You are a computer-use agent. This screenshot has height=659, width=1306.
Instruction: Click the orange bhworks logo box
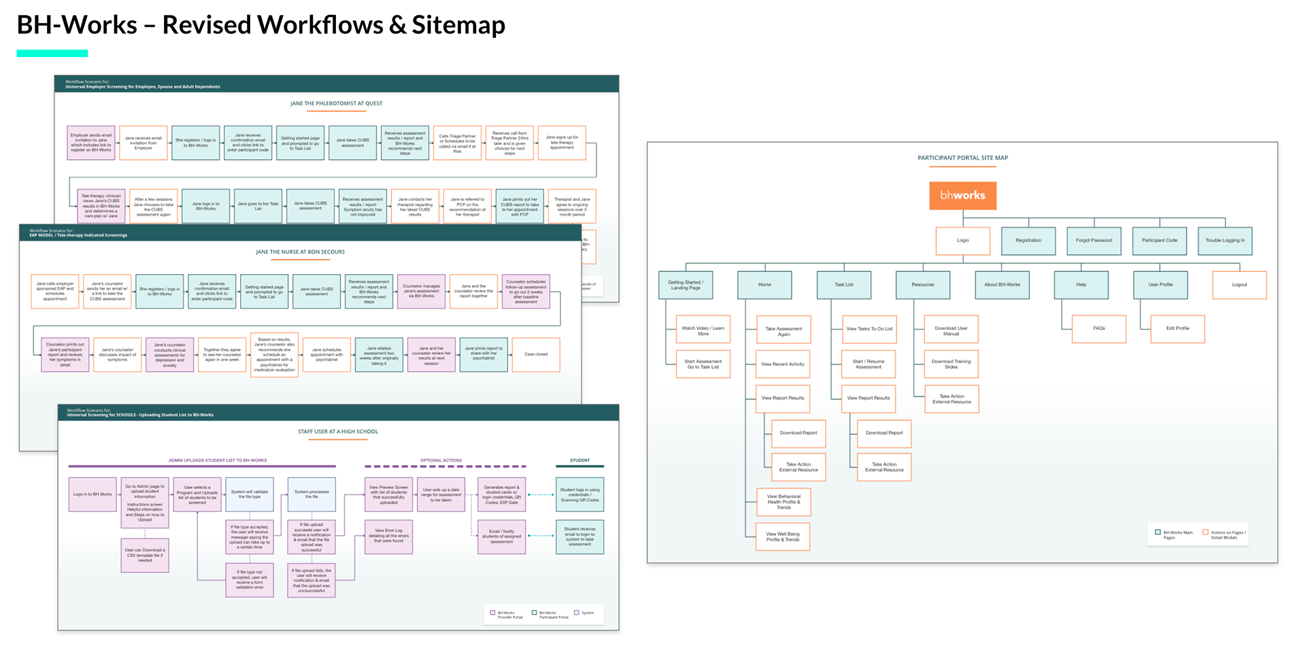point(962,195)
